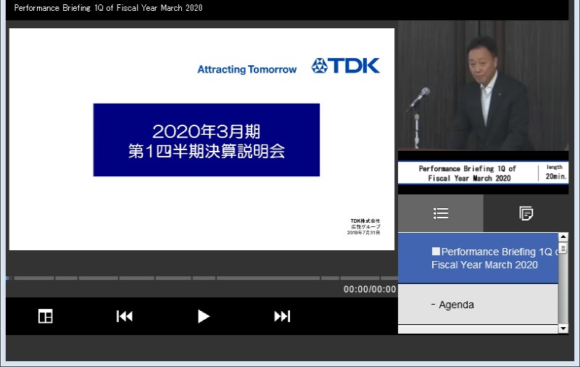Click the layout switch icon
Viewport: 580px width, 367px height.
[46, 316]
